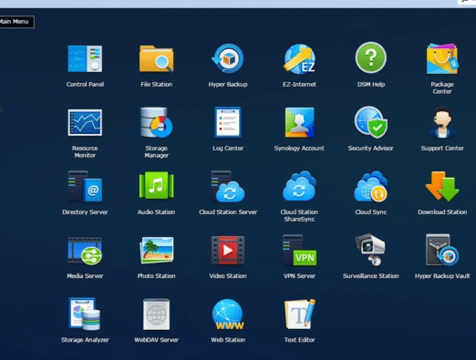
Task: Start the EZ-Internet wizard
Action: 299,58
